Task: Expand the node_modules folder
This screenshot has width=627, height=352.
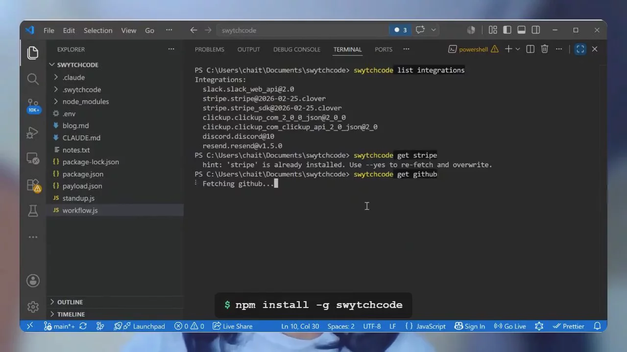Action: click(x=115, y=102)
